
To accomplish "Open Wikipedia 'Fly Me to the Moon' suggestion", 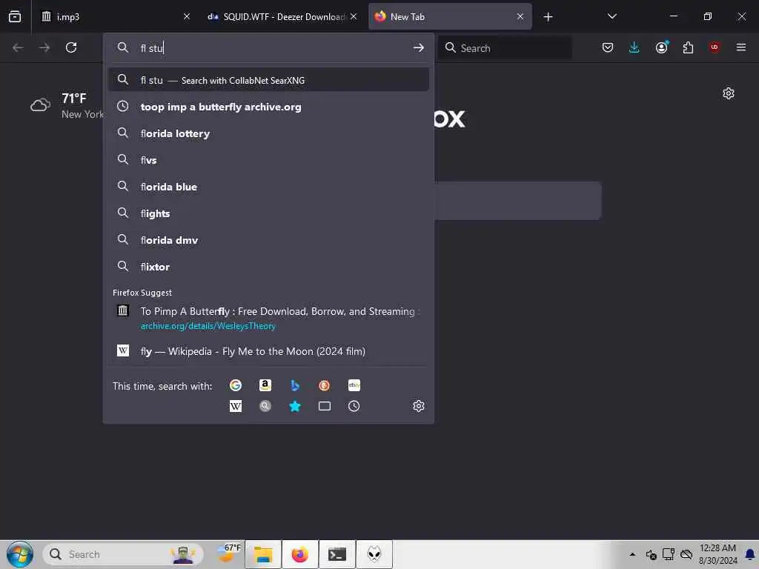I will point(268,351).
